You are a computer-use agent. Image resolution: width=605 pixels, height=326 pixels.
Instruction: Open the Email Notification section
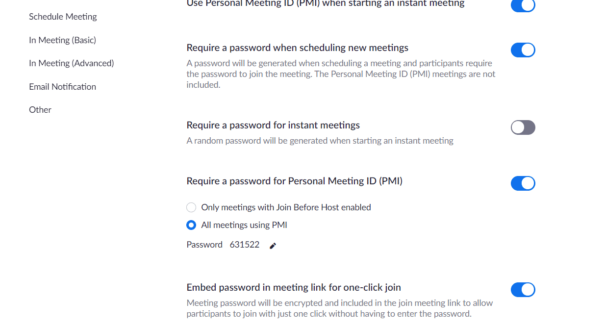62,87
